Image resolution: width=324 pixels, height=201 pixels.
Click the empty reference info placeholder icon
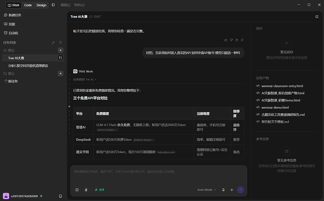pos(286,151)
